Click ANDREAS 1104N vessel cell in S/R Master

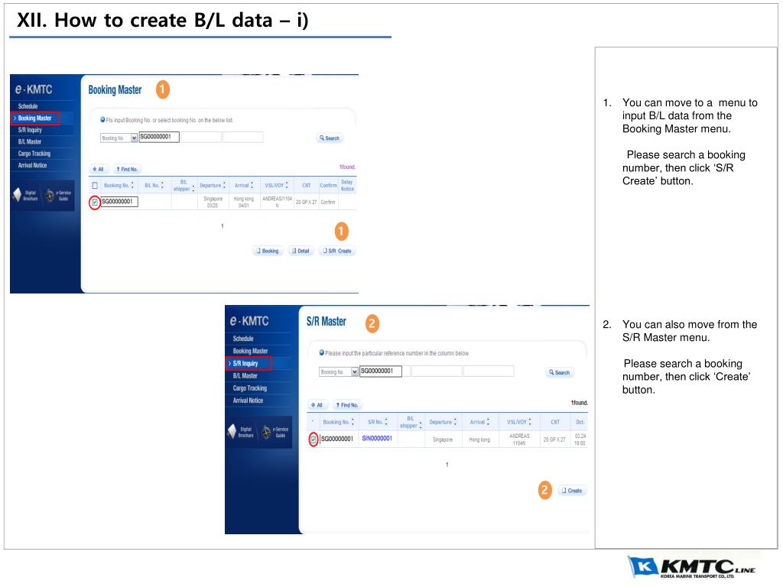point(519,439)
